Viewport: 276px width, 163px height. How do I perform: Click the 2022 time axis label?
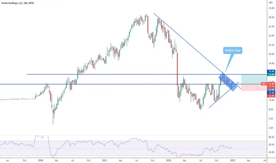click(x=169, y=160)
